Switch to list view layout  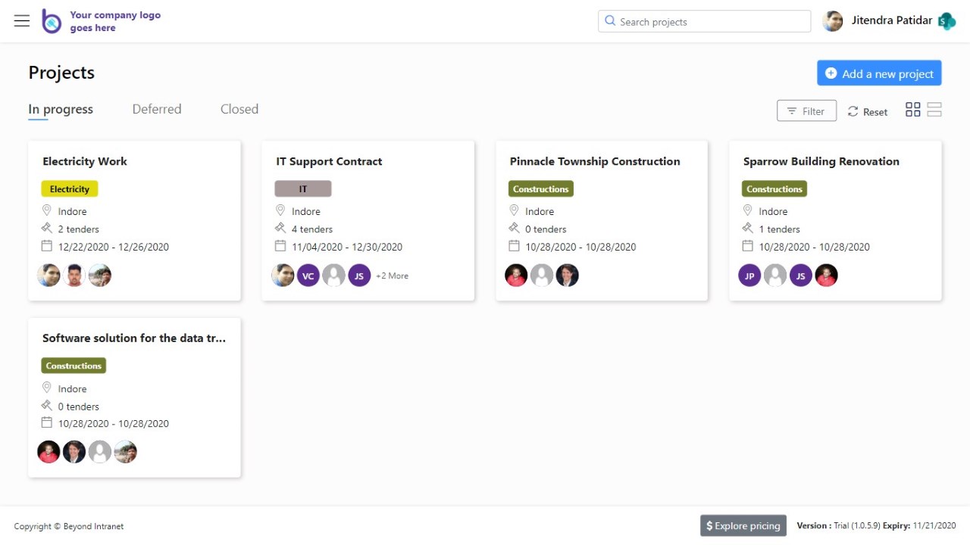click(x=934, y=110)
